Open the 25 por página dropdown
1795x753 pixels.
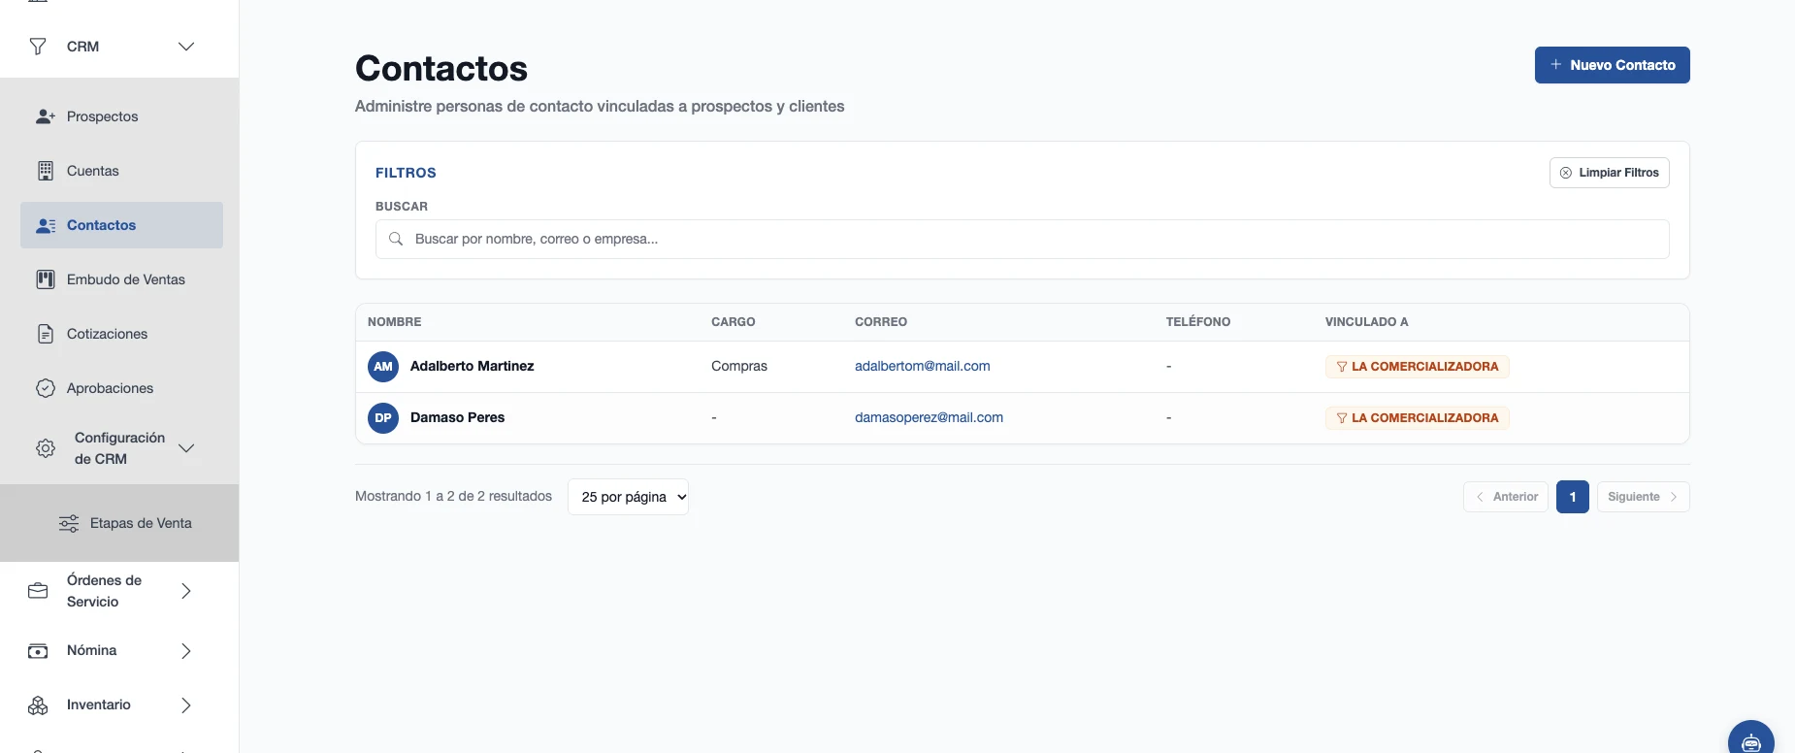point(628,497)
